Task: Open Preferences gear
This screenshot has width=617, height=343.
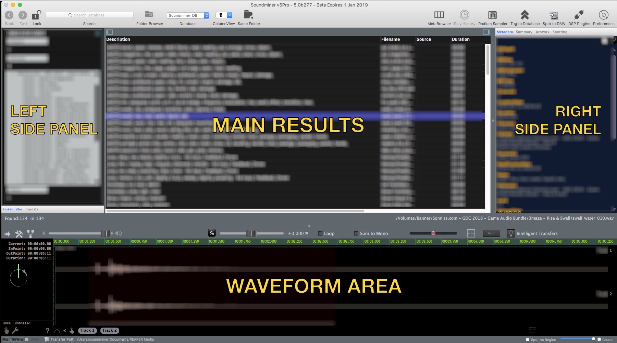Action: tap(603, 15)
